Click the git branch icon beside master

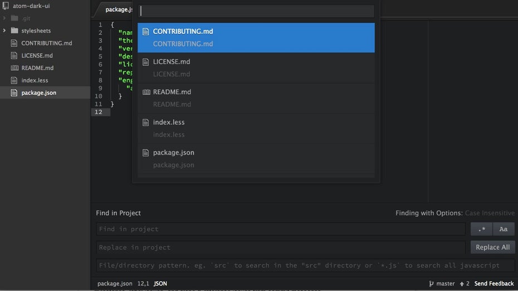click(x=431, y=284)
